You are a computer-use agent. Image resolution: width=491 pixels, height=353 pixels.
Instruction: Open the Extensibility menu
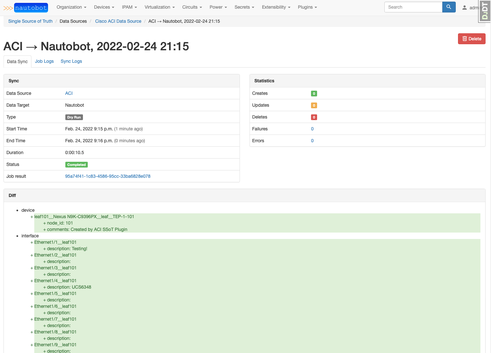pyautogui.click(x=276, y=7)
